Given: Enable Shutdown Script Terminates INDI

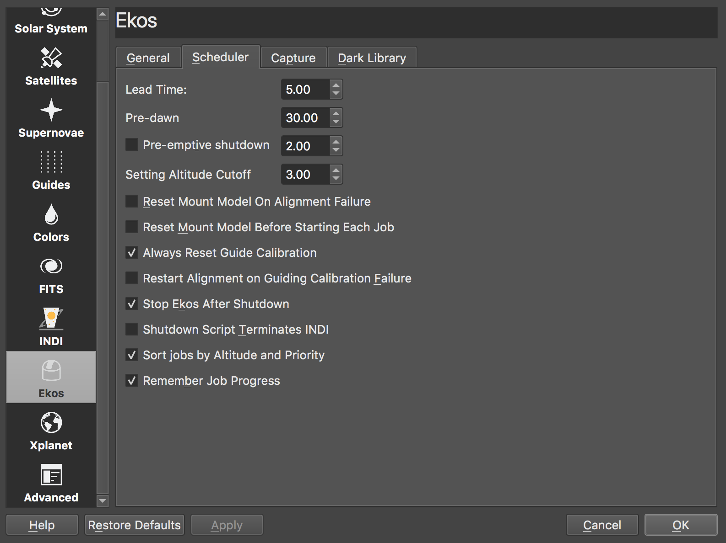Looking at the screenshot, I should (132, 329).
